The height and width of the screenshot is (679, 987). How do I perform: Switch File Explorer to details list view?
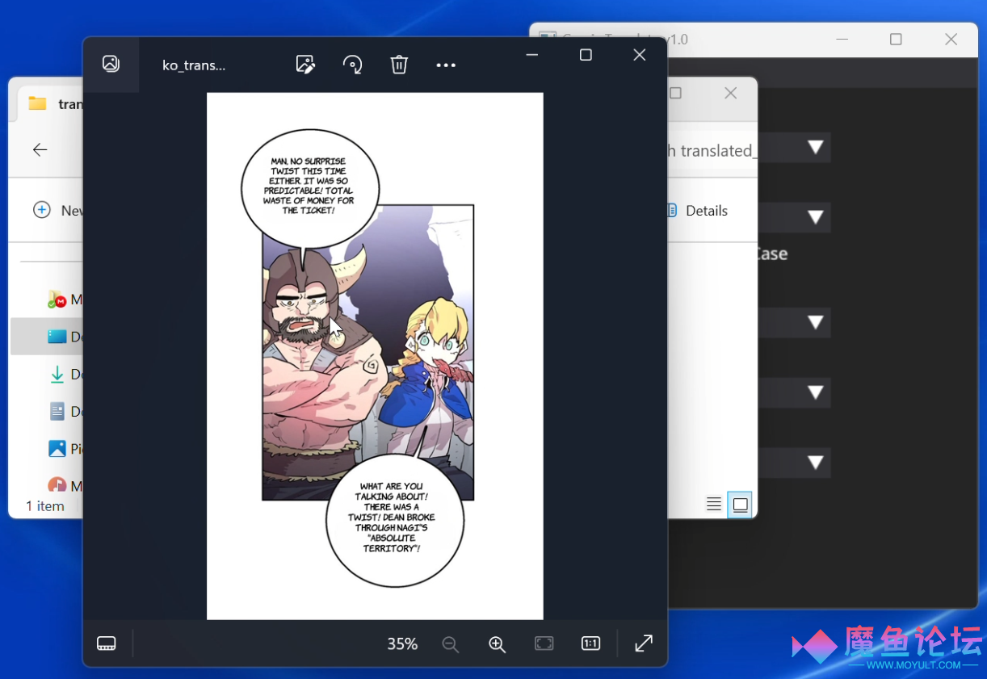pyautogui.click(x=714, y=505)
